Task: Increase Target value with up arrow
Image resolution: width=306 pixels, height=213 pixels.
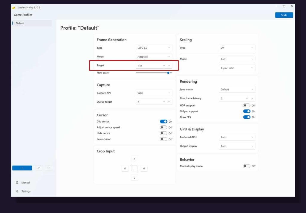Action: point(164,65)
